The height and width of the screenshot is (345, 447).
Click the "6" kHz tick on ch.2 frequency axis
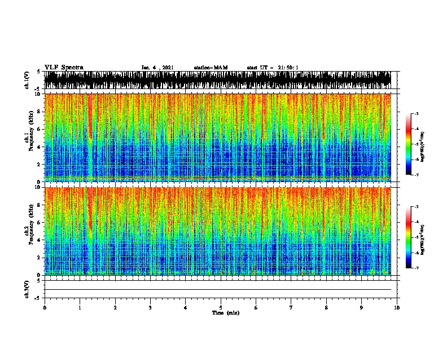39,223
